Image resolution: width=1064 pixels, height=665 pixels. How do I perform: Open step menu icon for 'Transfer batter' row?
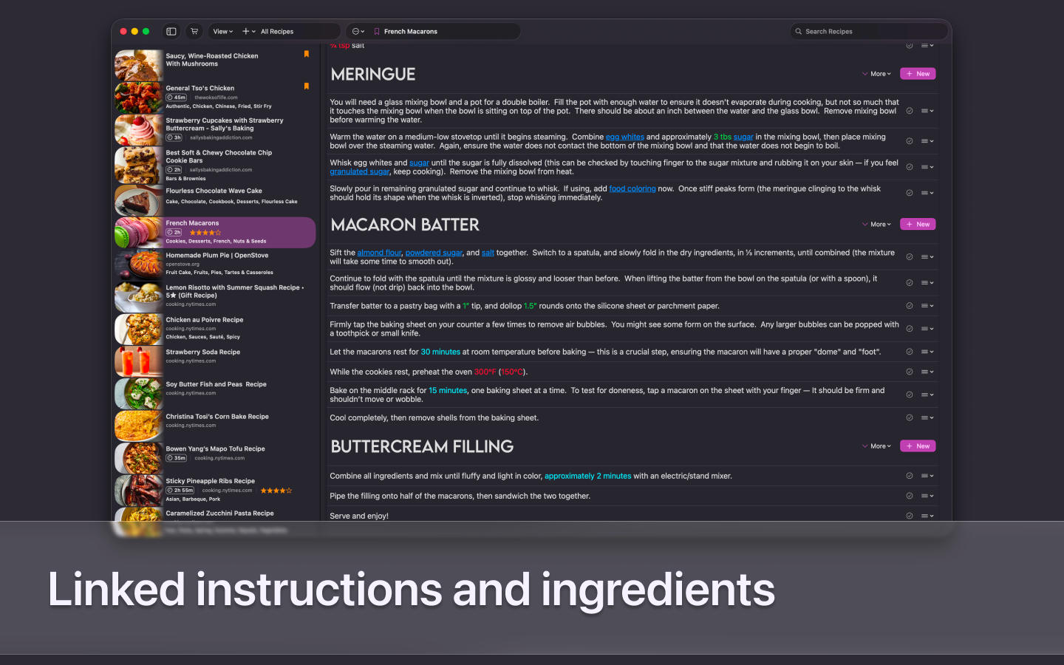927,306
